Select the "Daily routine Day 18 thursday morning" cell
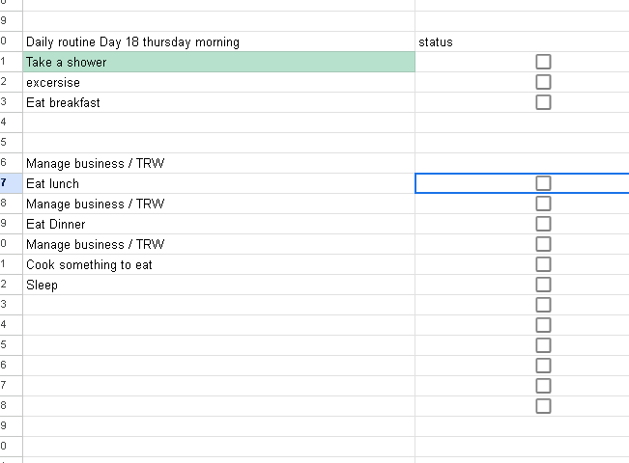The width and height of the screenshot is (629, 463). click(x=132, y=41)
